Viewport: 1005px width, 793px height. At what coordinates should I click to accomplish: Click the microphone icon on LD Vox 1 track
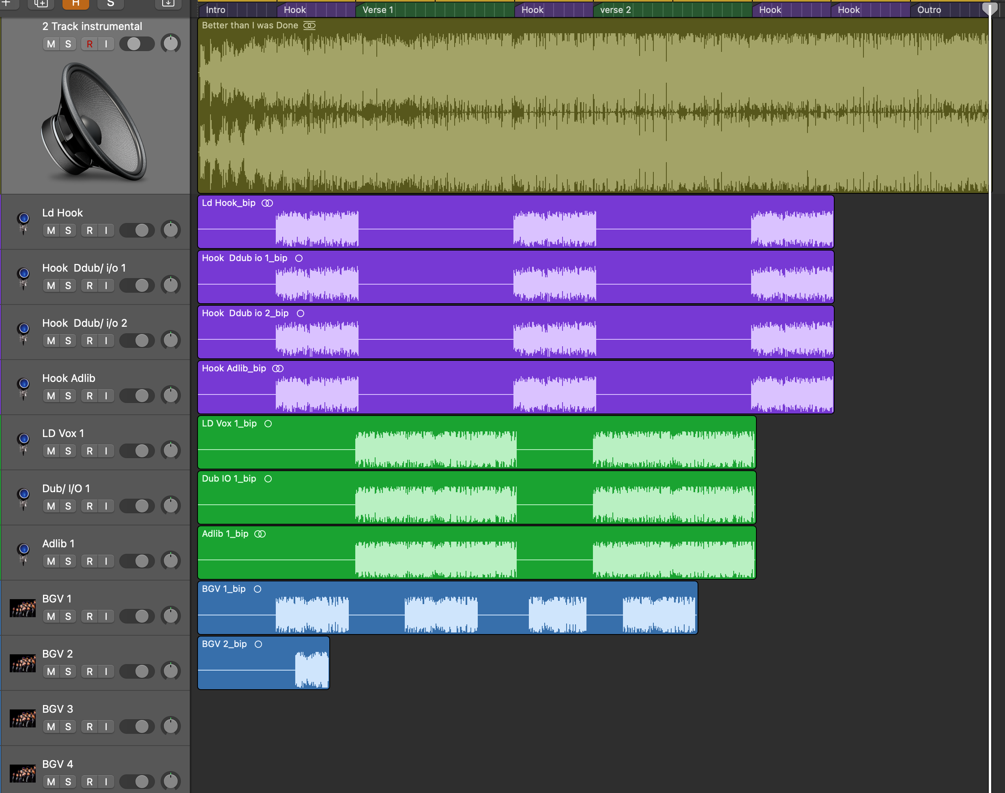point(23,443)
